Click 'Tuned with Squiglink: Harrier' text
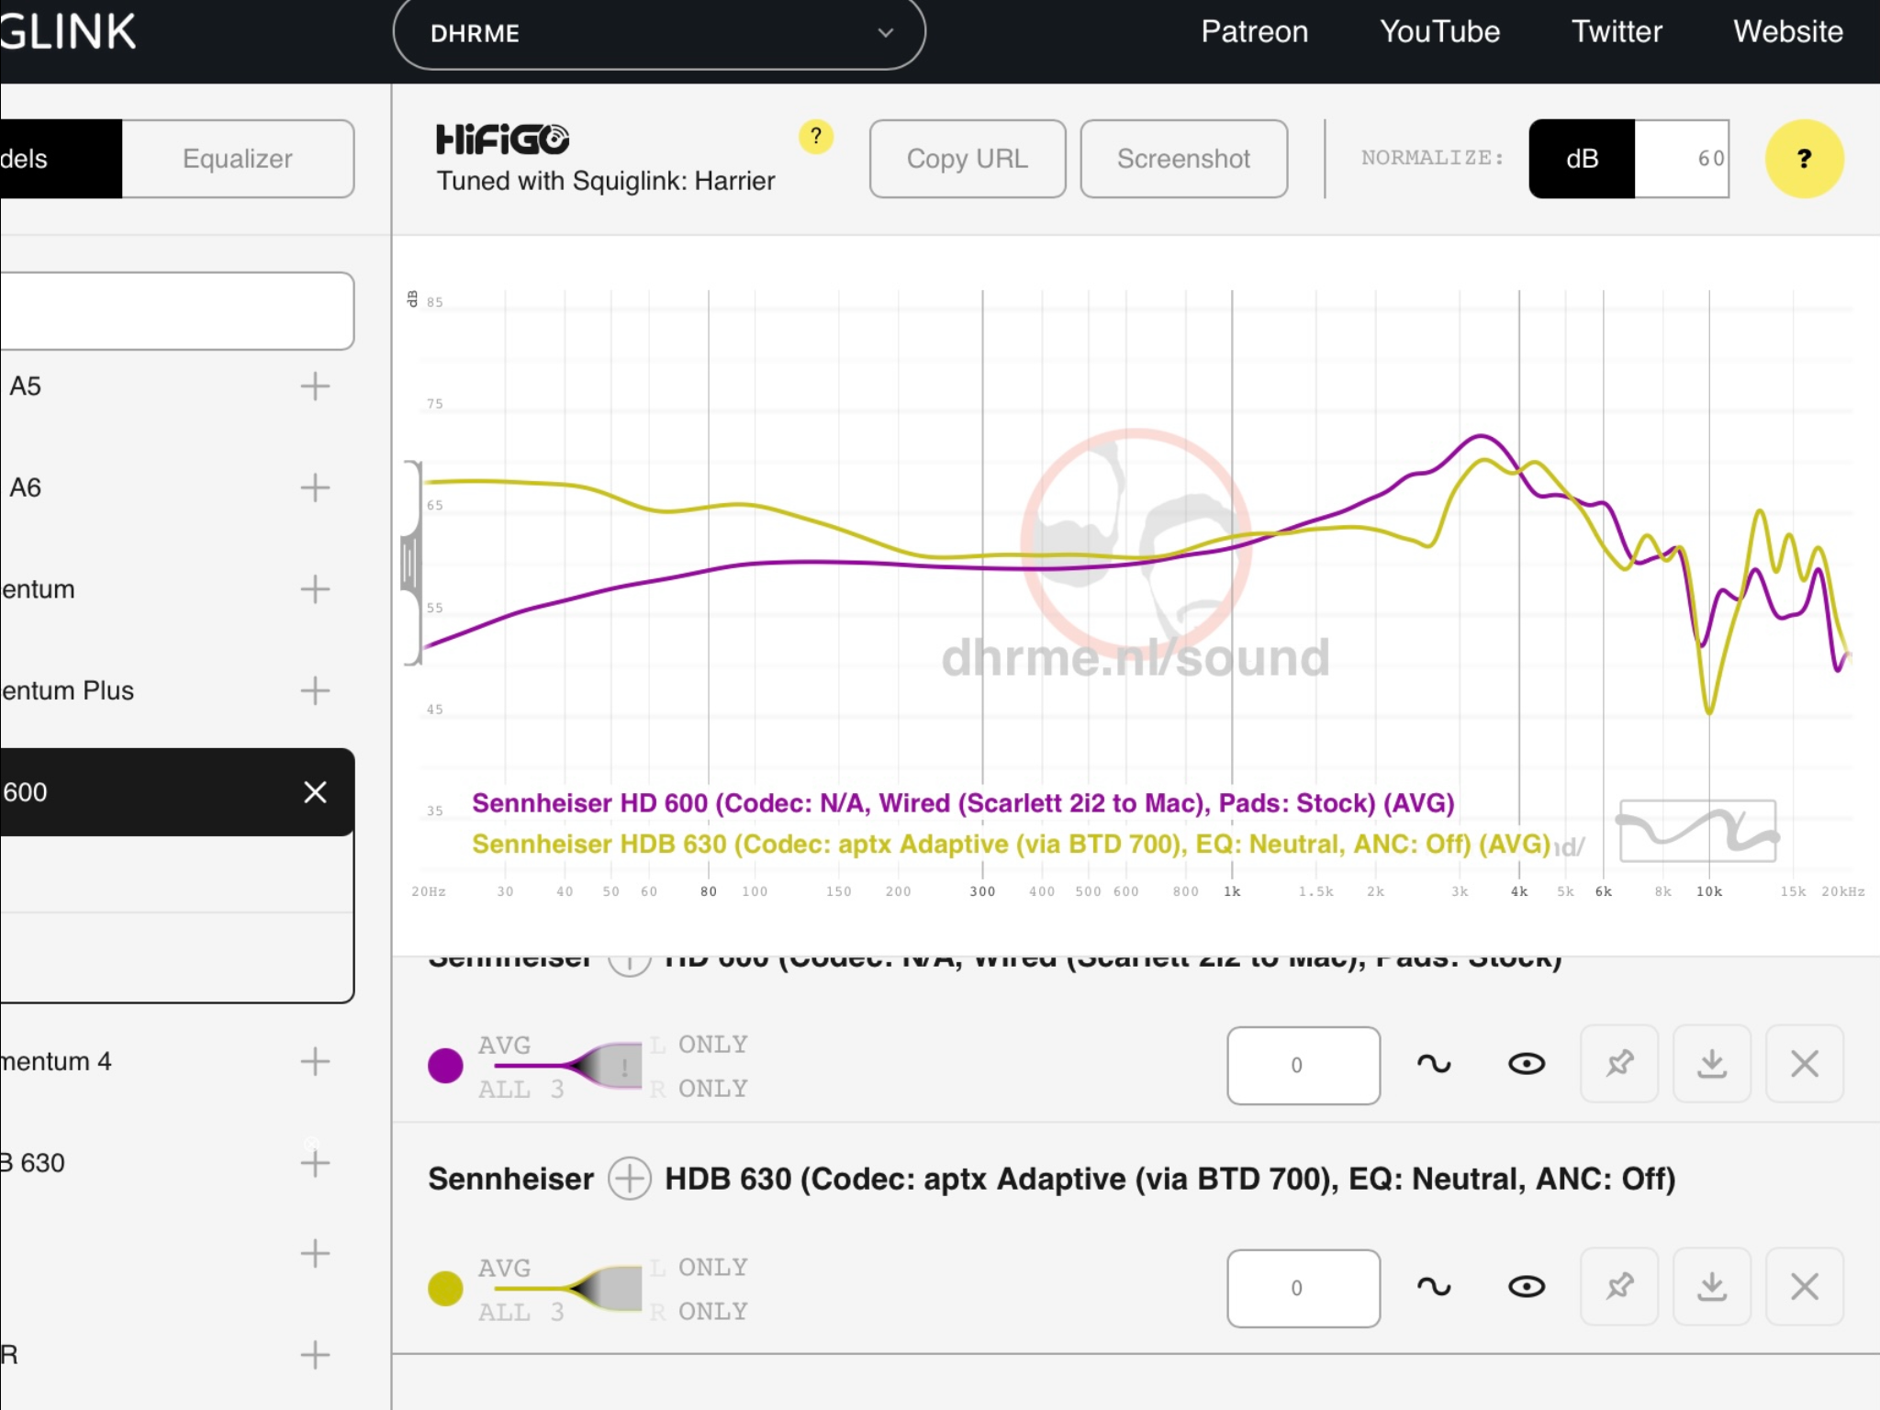The height and width of the screenshot is (1410, 1880). [606, 181]
